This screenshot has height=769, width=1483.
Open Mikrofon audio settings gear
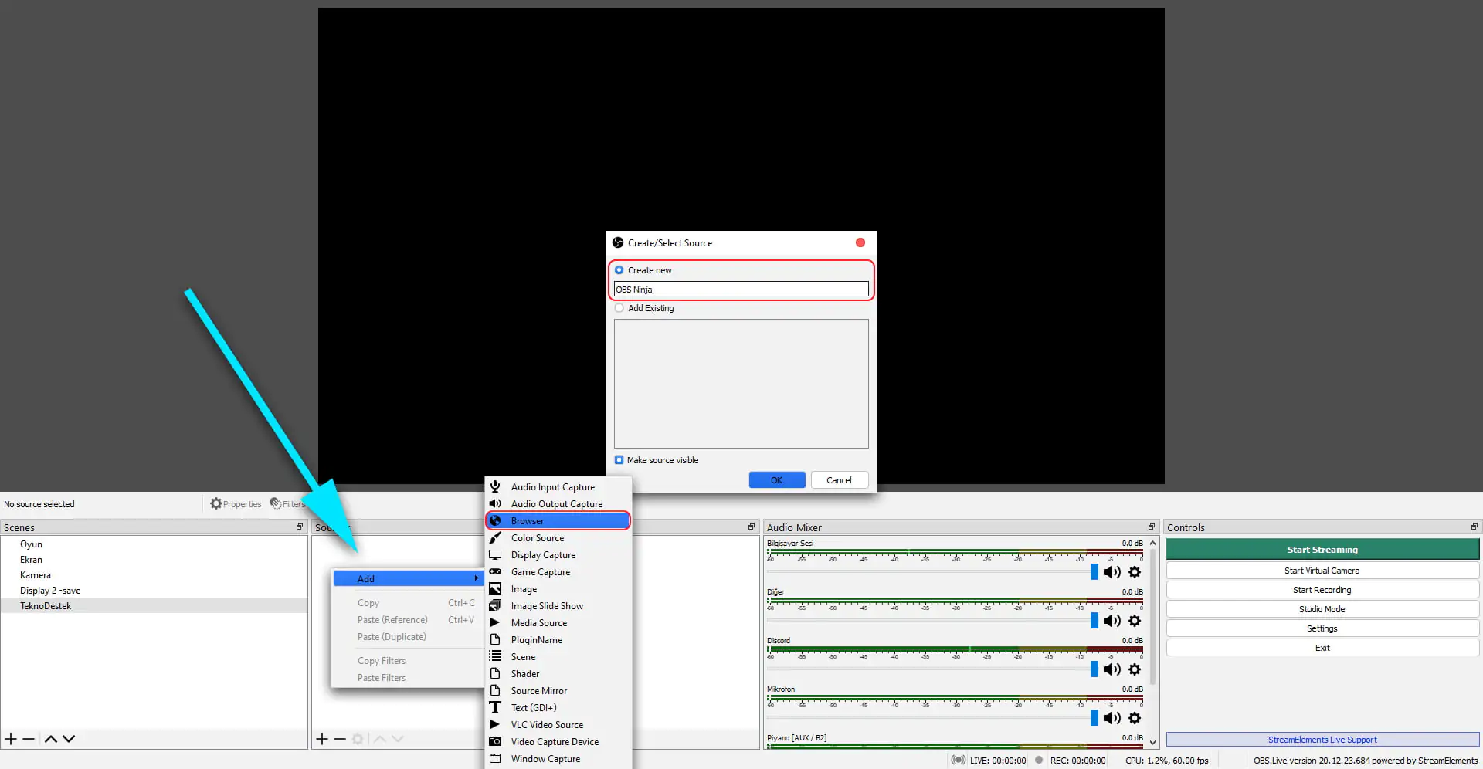(x=1135, y=718)
